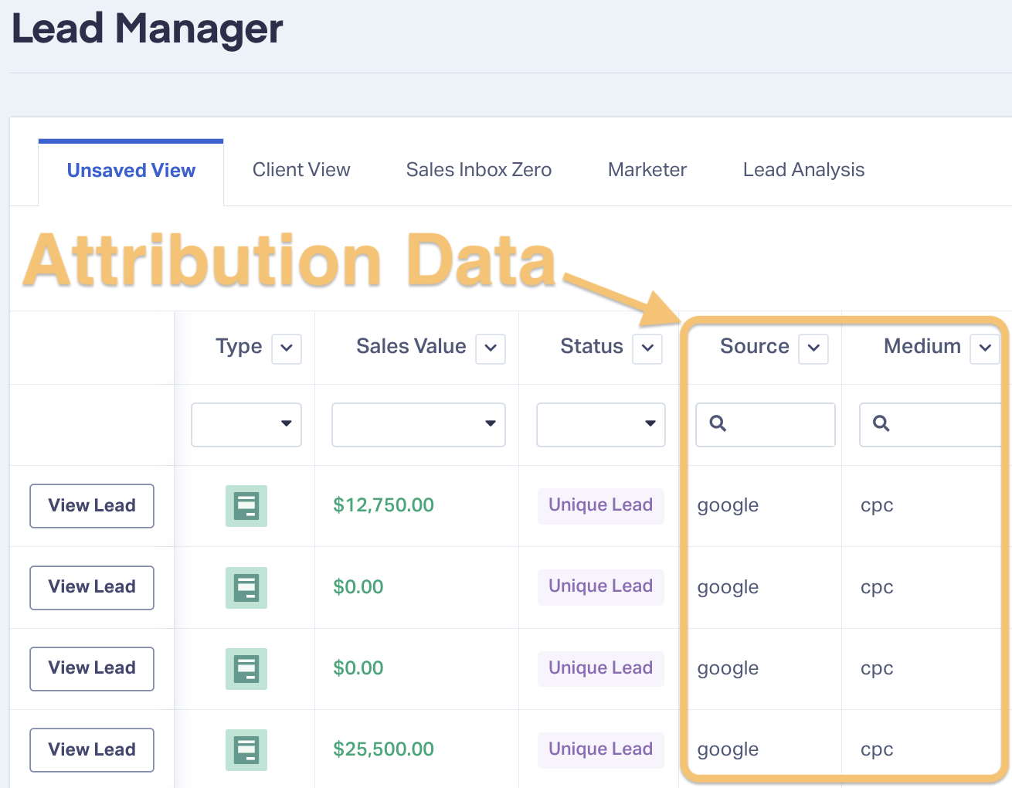Click google source in the $12,750.00 row

pyautogui.click(x=728, y=506)
